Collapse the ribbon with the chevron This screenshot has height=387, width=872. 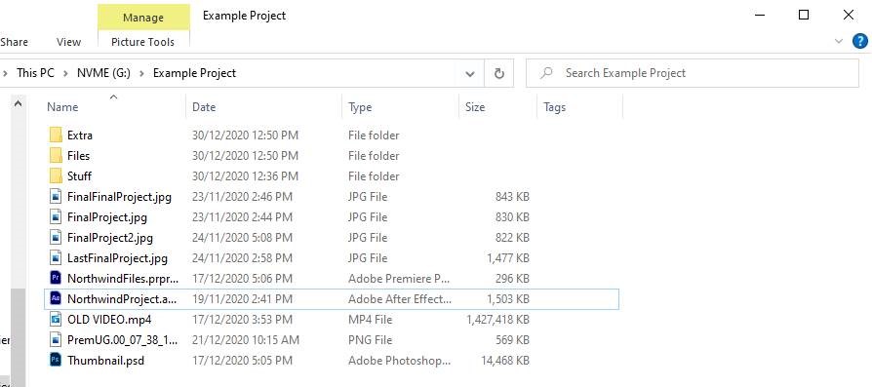(839, 41)
